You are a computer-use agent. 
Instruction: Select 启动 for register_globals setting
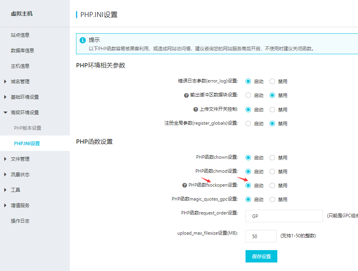click(x=248, y=123)
